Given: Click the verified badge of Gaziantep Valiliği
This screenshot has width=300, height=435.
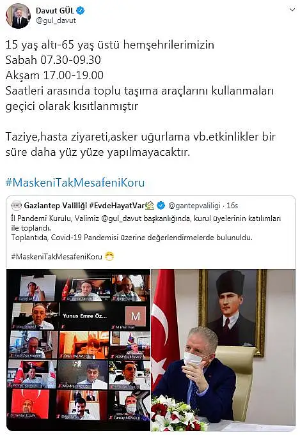Looking at the screenshot, I should coord(161,206).
